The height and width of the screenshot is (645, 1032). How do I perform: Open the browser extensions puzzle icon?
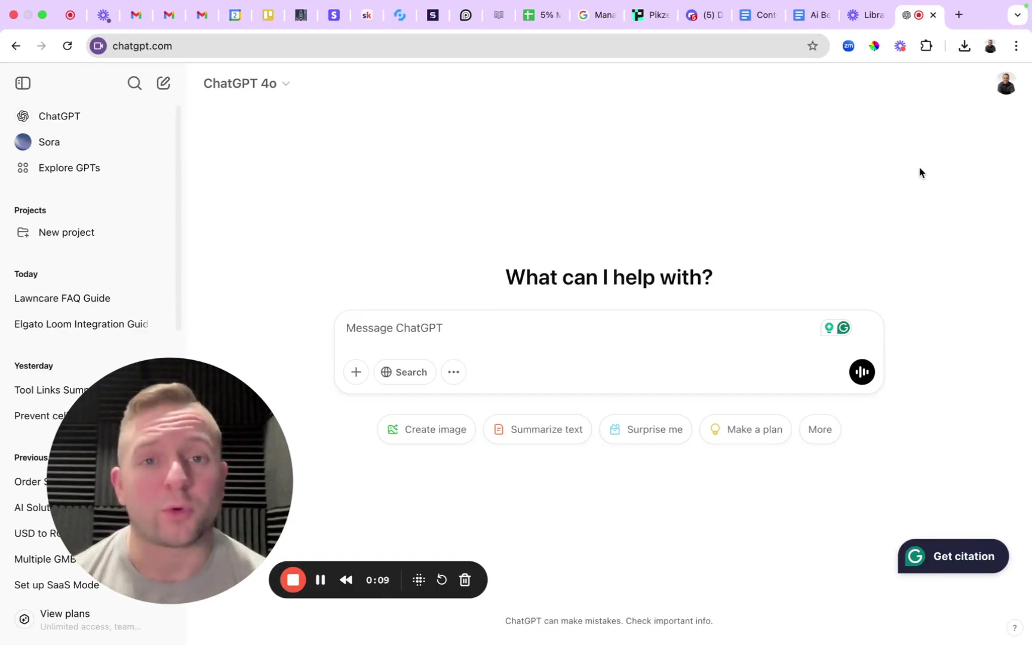(926, 46)
